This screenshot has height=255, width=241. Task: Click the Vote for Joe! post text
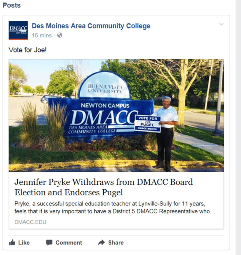(x=28, y=50)
